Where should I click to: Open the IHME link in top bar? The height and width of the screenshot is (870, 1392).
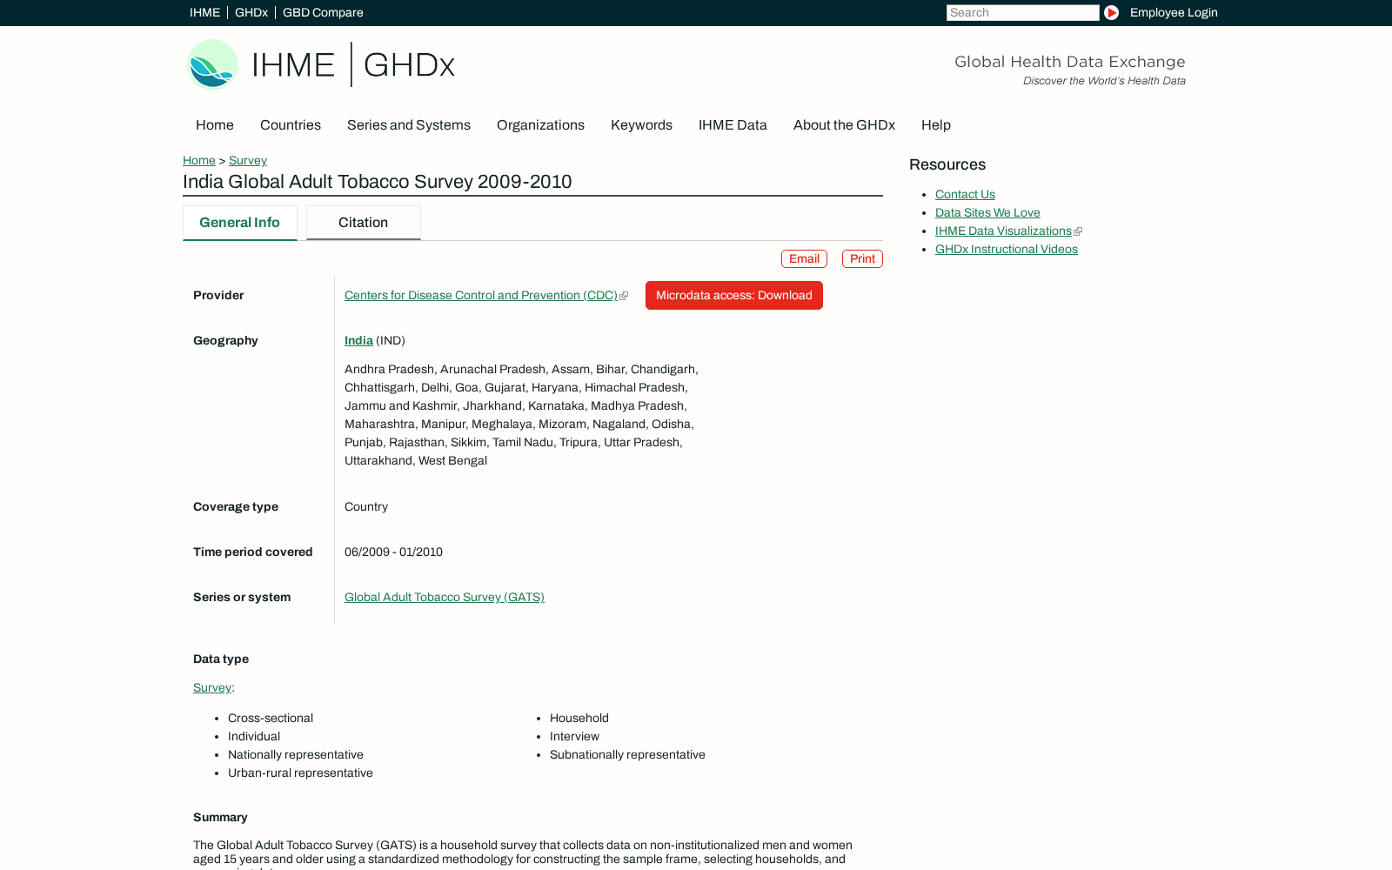click(204, 12)
